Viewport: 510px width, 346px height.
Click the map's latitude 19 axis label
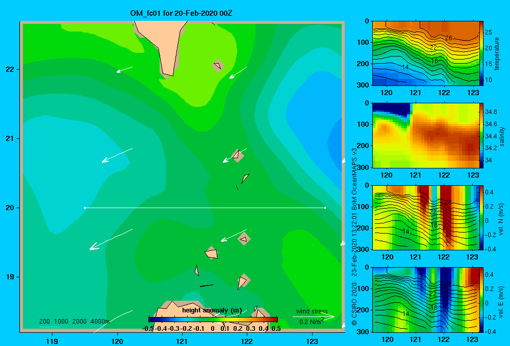[x=10, y=277]
